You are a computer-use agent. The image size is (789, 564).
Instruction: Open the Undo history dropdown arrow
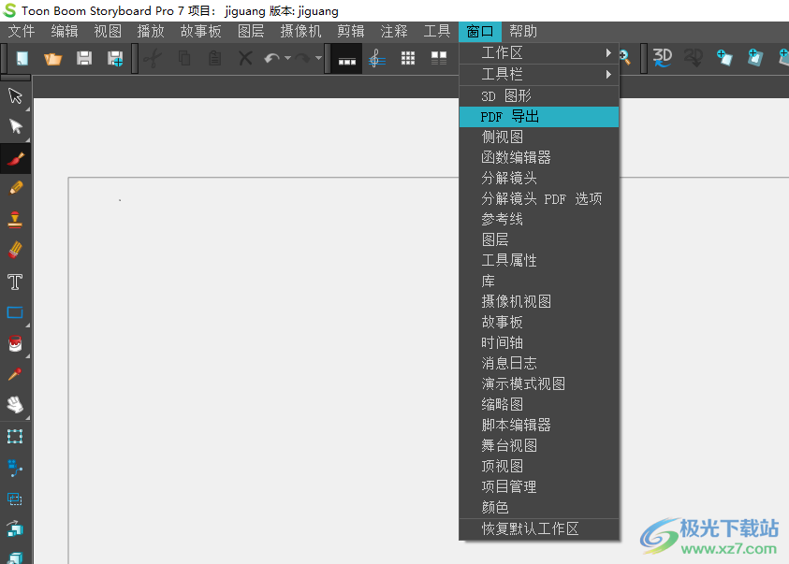pyautogui.click(x=287, y=58)
